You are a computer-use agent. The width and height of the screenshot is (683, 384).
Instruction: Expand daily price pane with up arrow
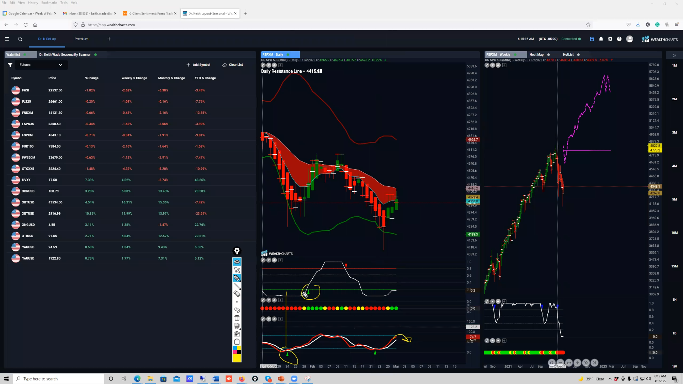(274, 65)
